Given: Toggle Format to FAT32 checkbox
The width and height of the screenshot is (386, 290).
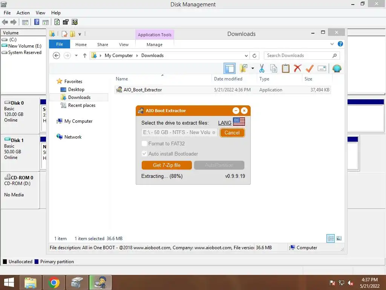Looking at the screenshot, I should tap(144, 143).
